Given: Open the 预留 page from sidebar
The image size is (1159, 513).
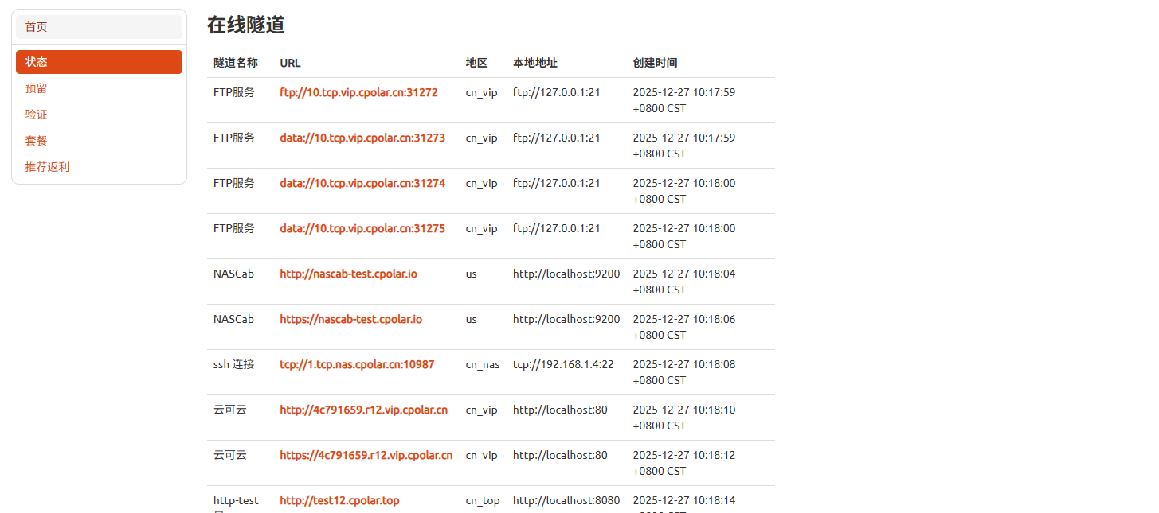Looking at the screenshot, I should [x=36, y=87].
